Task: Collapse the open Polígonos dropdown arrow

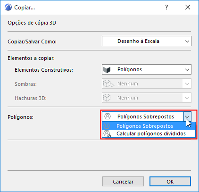Action: [x=187, y=117]
